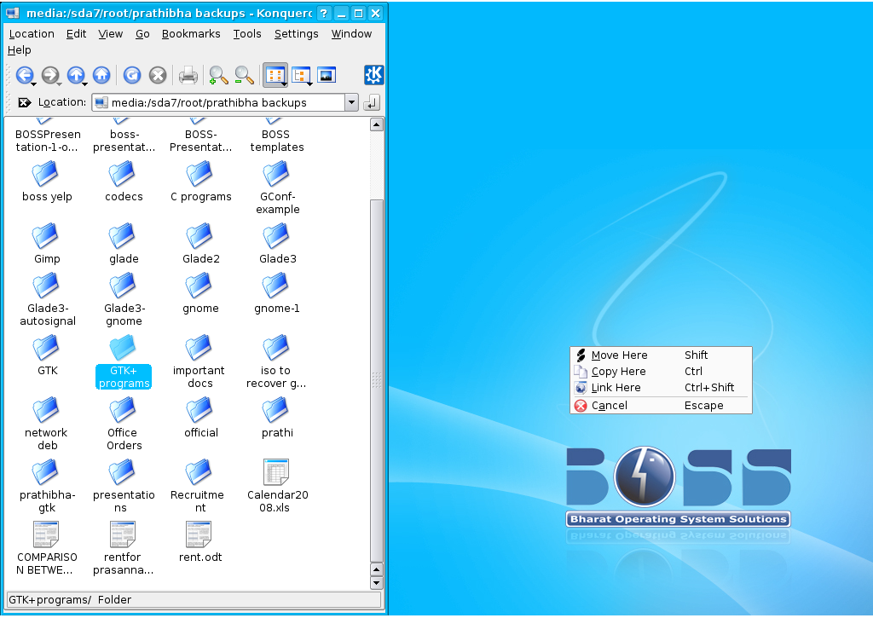Select the network deb folder
Viewport: 873px width, 618px height.
[46, 424]
